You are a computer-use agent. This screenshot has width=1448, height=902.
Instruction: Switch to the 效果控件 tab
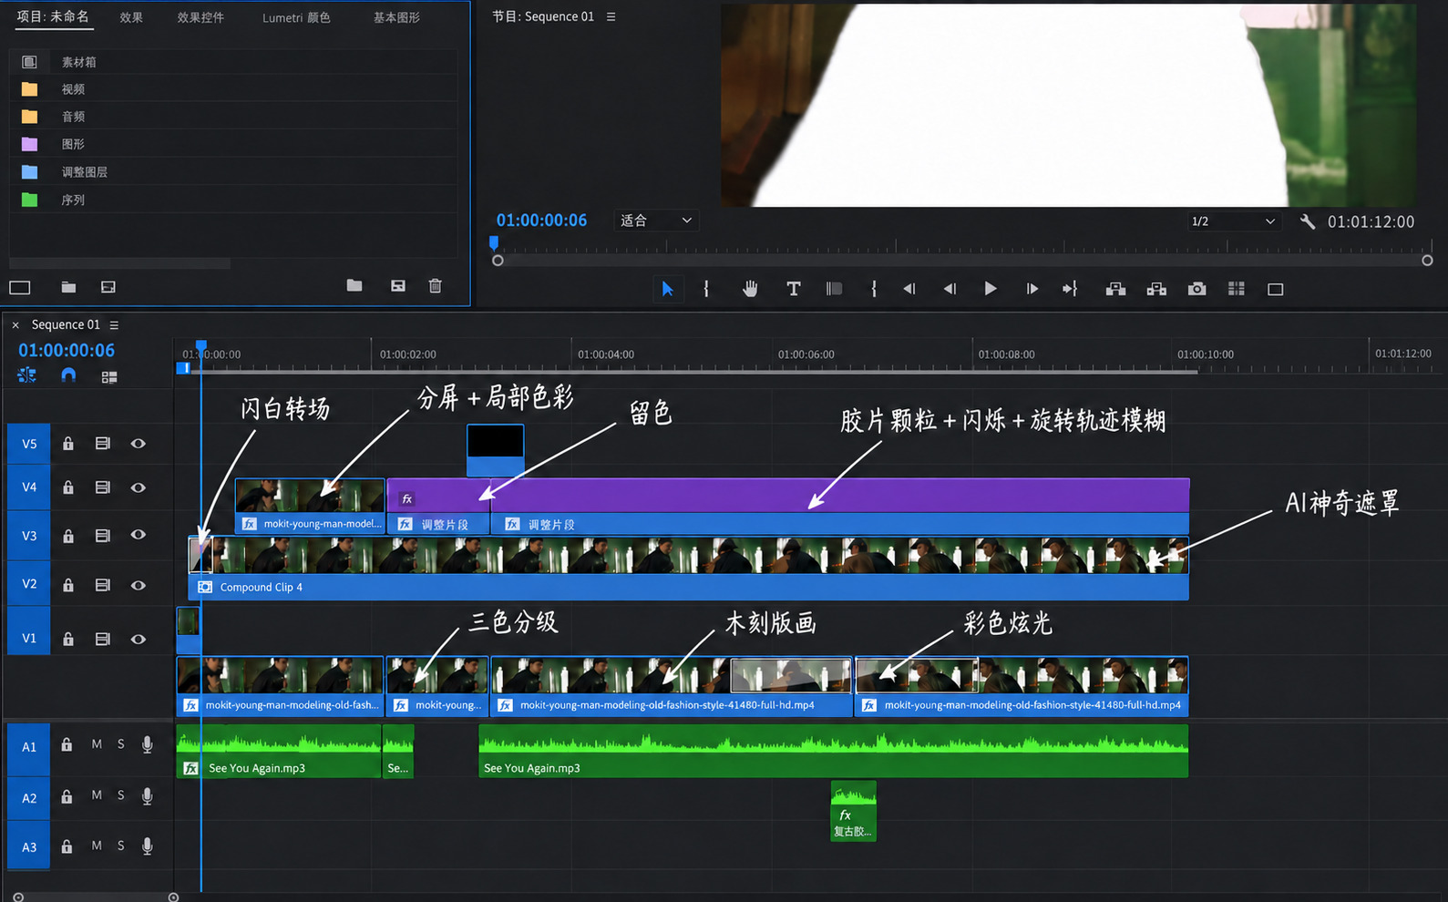200,17
